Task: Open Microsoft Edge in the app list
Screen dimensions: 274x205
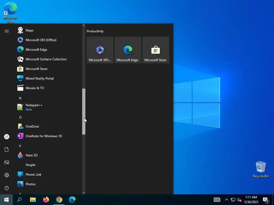Action: (49, 49)
